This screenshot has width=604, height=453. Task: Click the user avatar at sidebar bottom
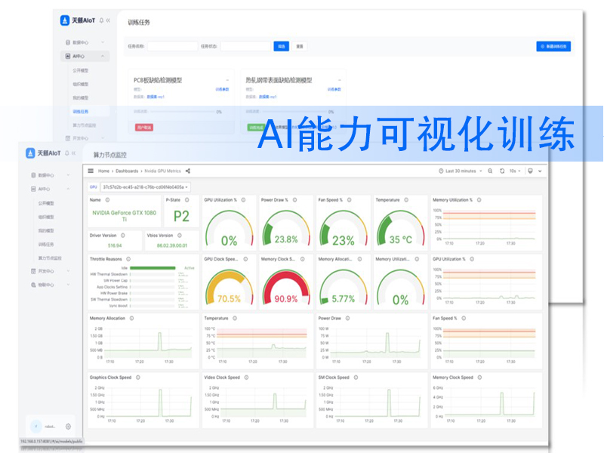point(36,427)
